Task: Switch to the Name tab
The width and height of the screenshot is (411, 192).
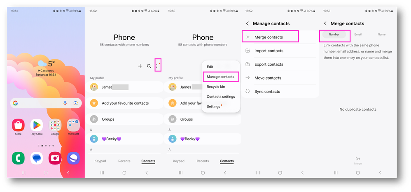Action: click(381, 34)
